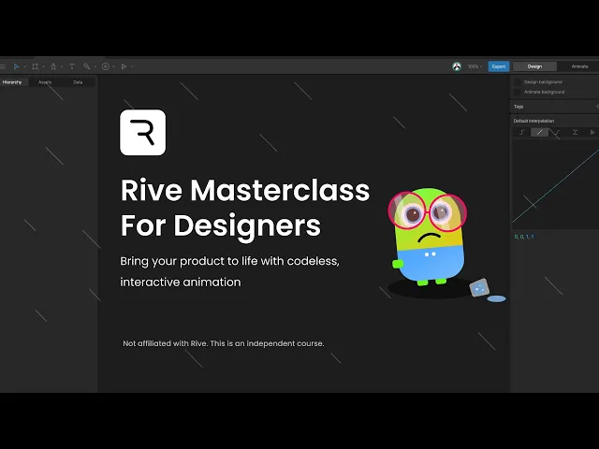Pick the Text tool
This screenshot has height=449, width=599.
72,66
